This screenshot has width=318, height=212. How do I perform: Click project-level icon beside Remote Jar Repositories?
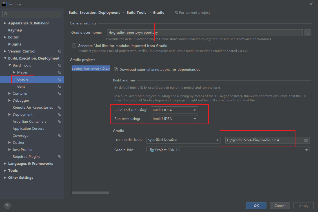(59, 108)
